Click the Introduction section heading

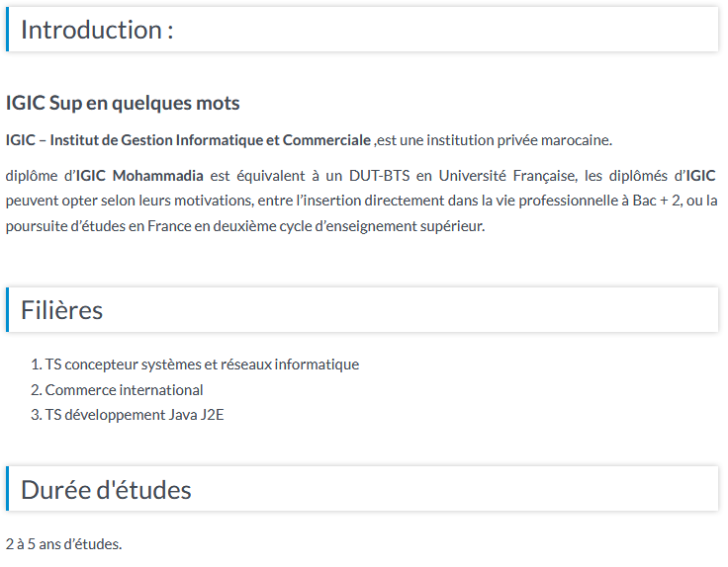[97, 31]
